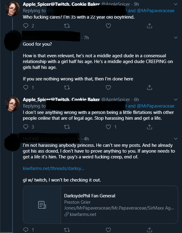Like the "Stop harassing him and get a life" tweet

coord(108,127)
